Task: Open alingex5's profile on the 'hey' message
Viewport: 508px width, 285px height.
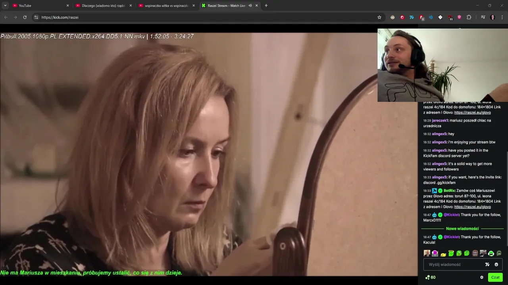Action: pyautogui.click(x=439, y=134)
